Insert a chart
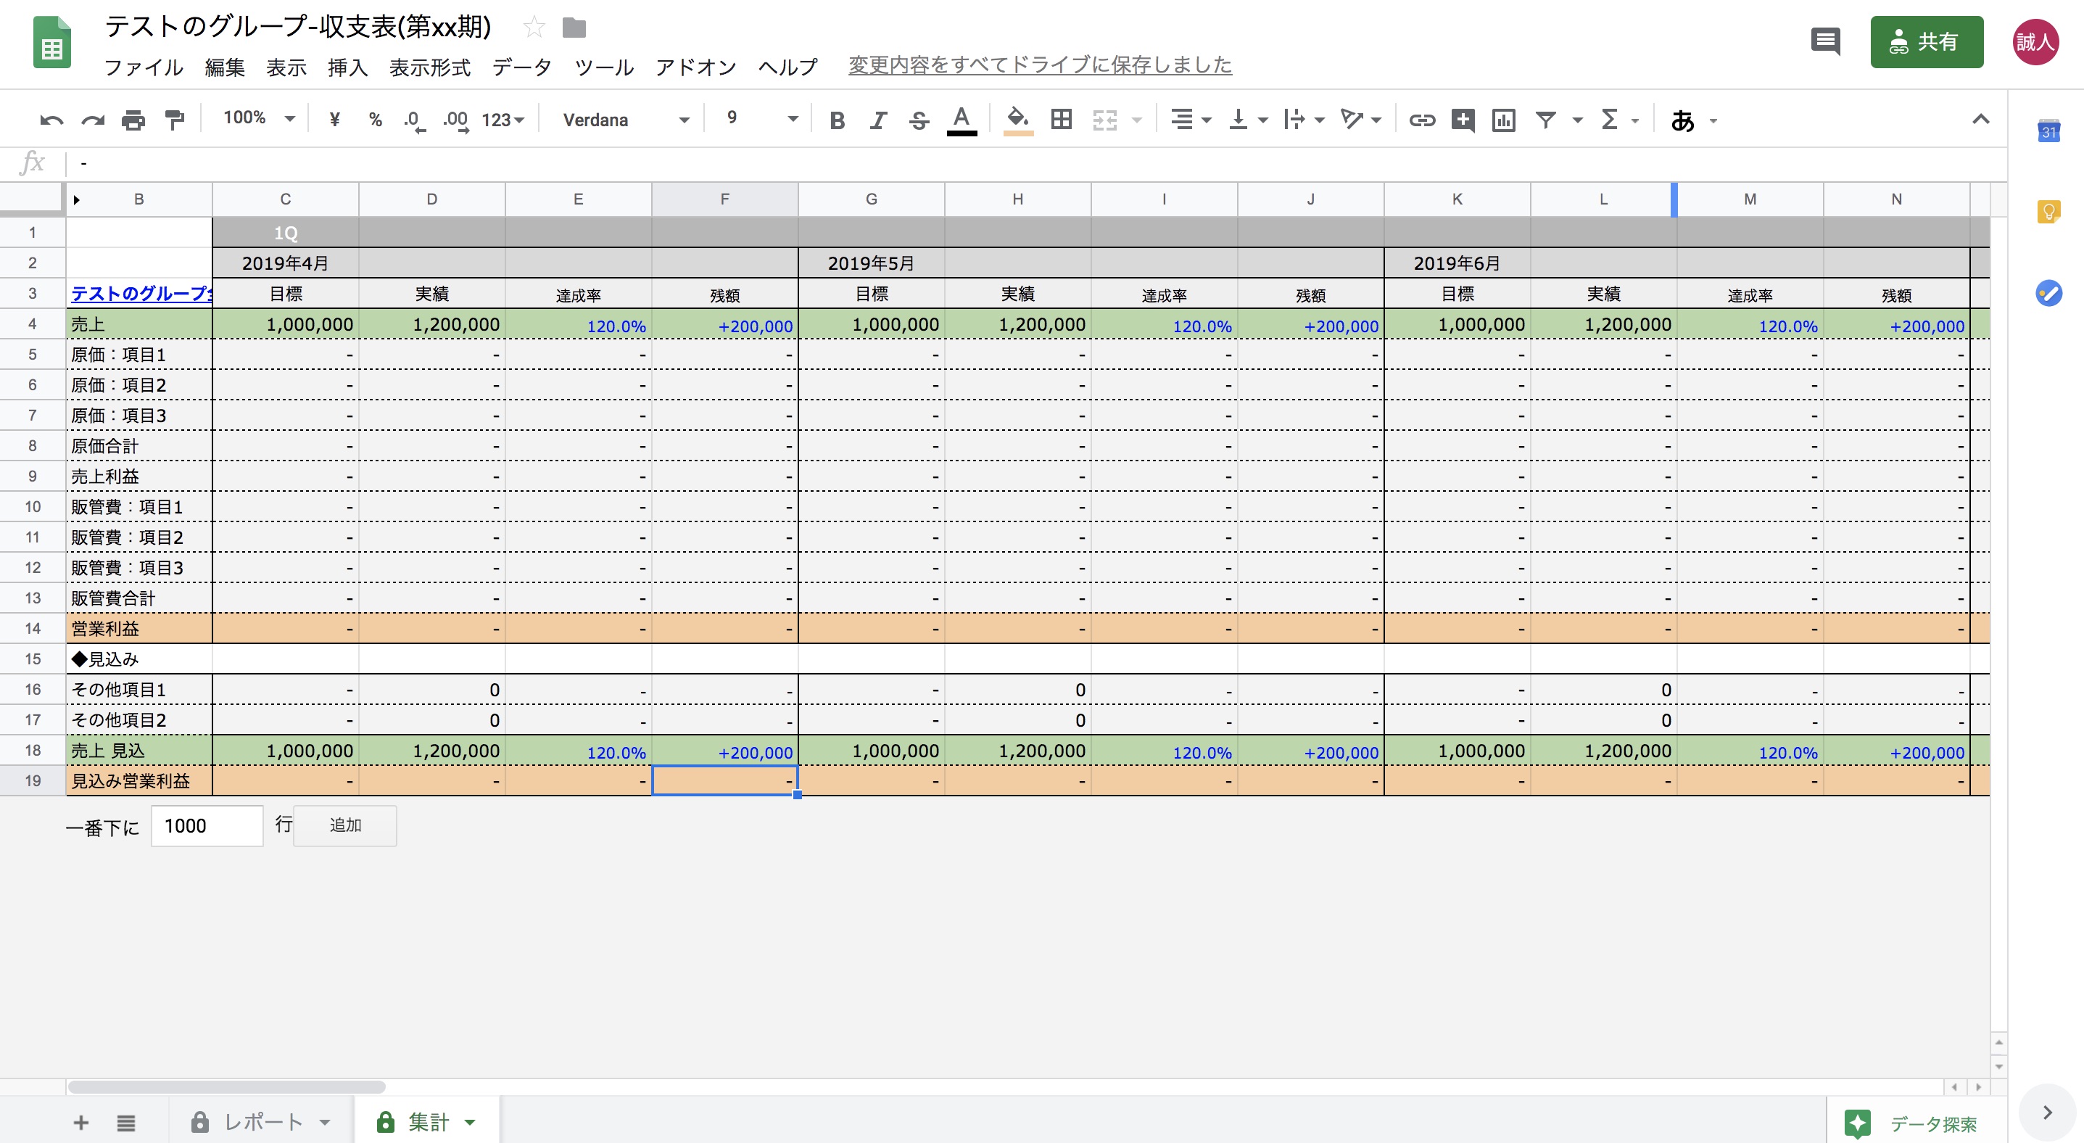 tap(1504, 120)
